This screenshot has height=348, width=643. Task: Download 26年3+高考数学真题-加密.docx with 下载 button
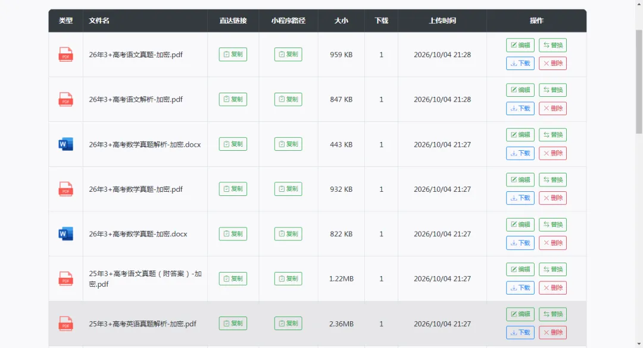pyautogui.click(x=520, y=243)
